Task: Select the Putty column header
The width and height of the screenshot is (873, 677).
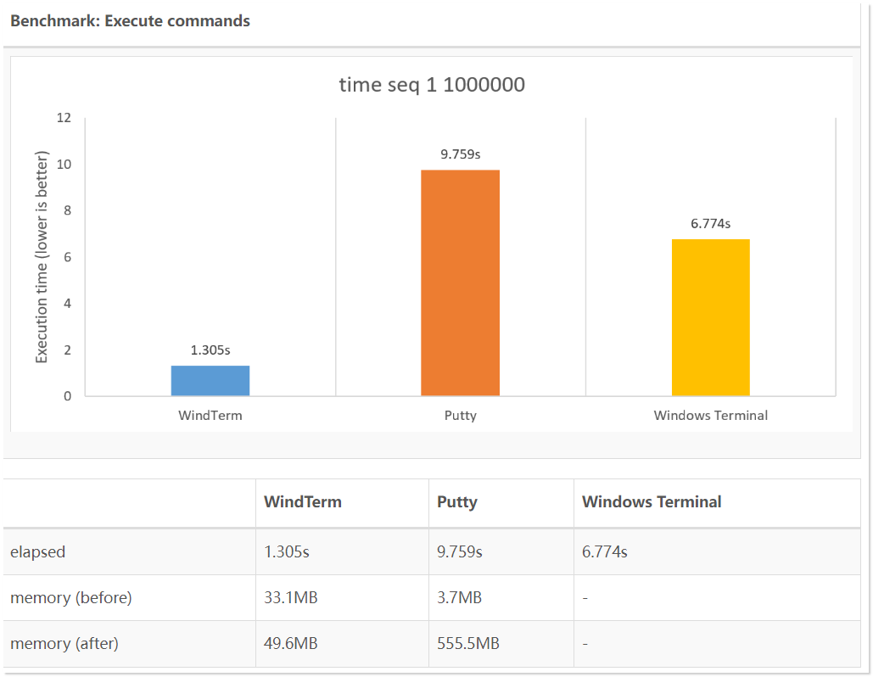Action: click(456, 501)
